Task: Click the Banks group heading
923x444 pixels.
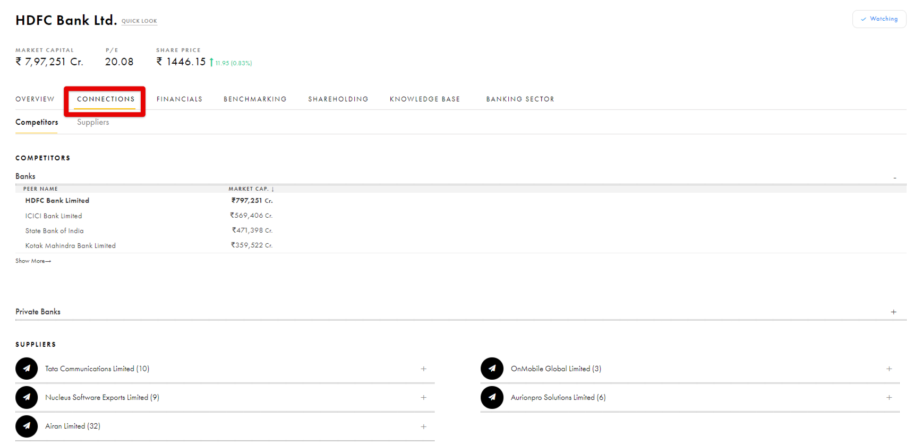Action: 25,176
